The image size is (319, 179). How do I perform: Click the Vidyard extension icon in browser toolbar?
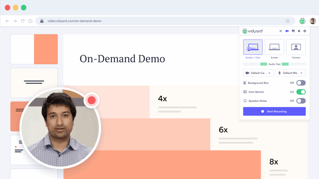coord(302,21)
